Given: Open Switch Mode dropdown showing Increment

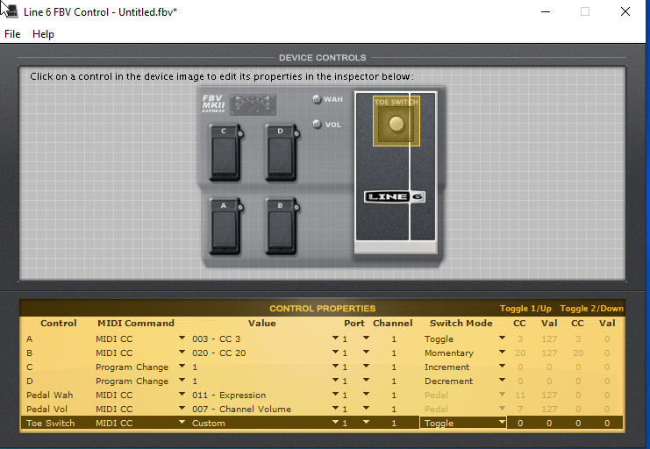Looking at the screenshot, I should click(502, 367).
